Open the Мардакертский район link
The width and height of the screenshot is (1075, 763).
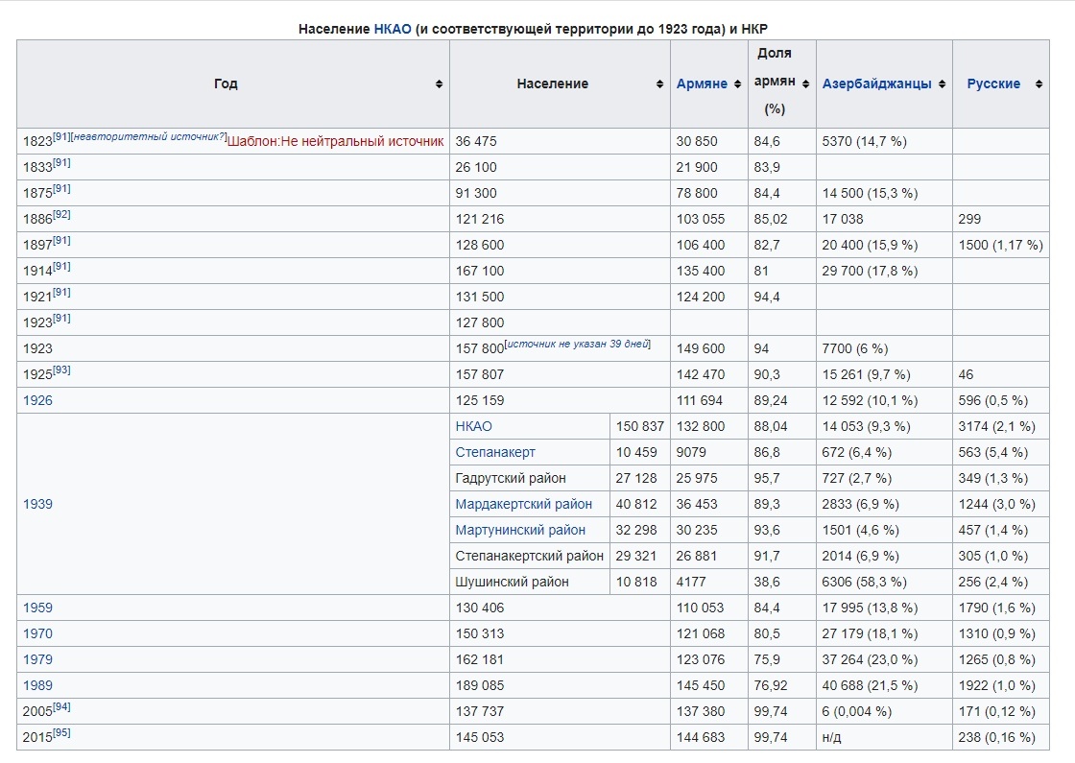click(x=523, y=504)
